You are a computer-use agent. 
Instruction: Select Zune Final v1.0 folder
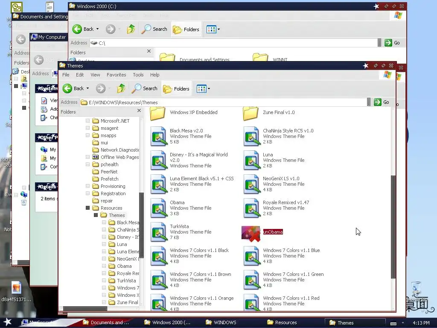coord(251,113)
